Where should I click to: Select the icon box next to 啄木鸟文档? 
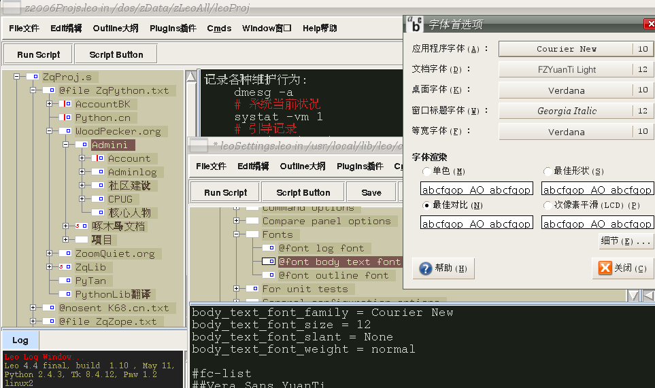coord(82,226)
